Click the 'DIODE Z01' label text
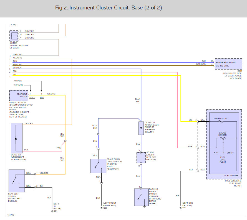The width and height of the screenshot is (247, 220). [150, 122]
